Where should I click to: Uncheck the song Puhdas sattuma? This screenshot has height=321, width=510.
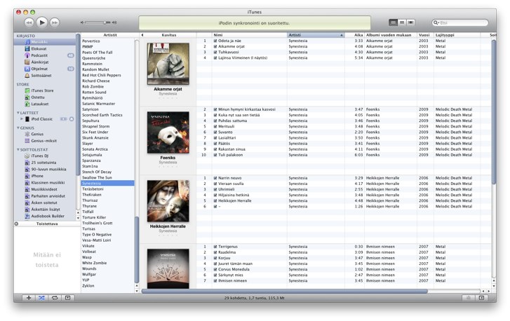point(215,121)
